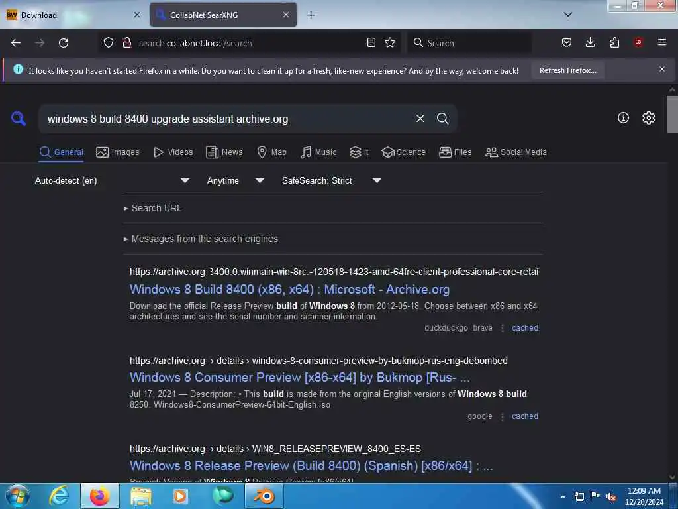Viewport: 678px width, 509px height.
Task: Click the Refresh Firefox button
Action: click(567, 70)
